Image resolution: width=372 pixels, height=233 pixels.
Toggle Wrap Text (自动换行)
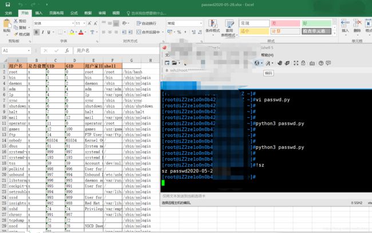pyautogui.click(x=147, y=23)
